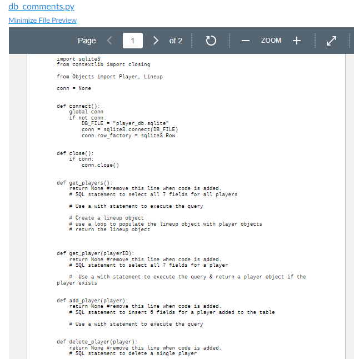Click the 'from Objects import Player, Lineup' line
The image size is (354, 359).
coord(109,77)
